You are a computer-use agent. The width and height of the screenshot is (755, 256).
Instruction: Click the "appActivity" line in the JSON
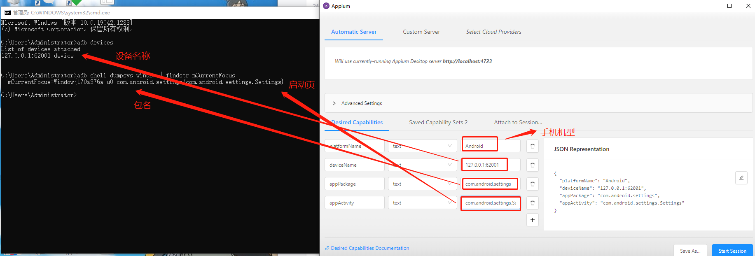pyautogui.click(x=622, y=203)
